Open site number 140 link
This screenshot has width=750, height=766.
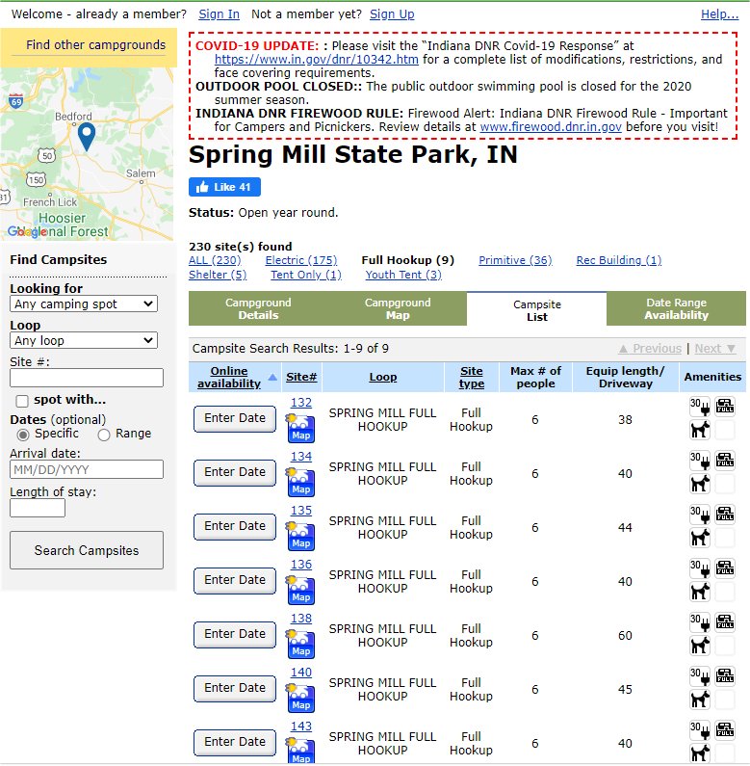300,673
